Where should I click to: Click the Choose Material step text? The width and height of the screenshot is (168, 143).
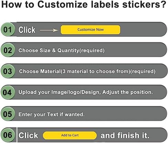(87, 71)
